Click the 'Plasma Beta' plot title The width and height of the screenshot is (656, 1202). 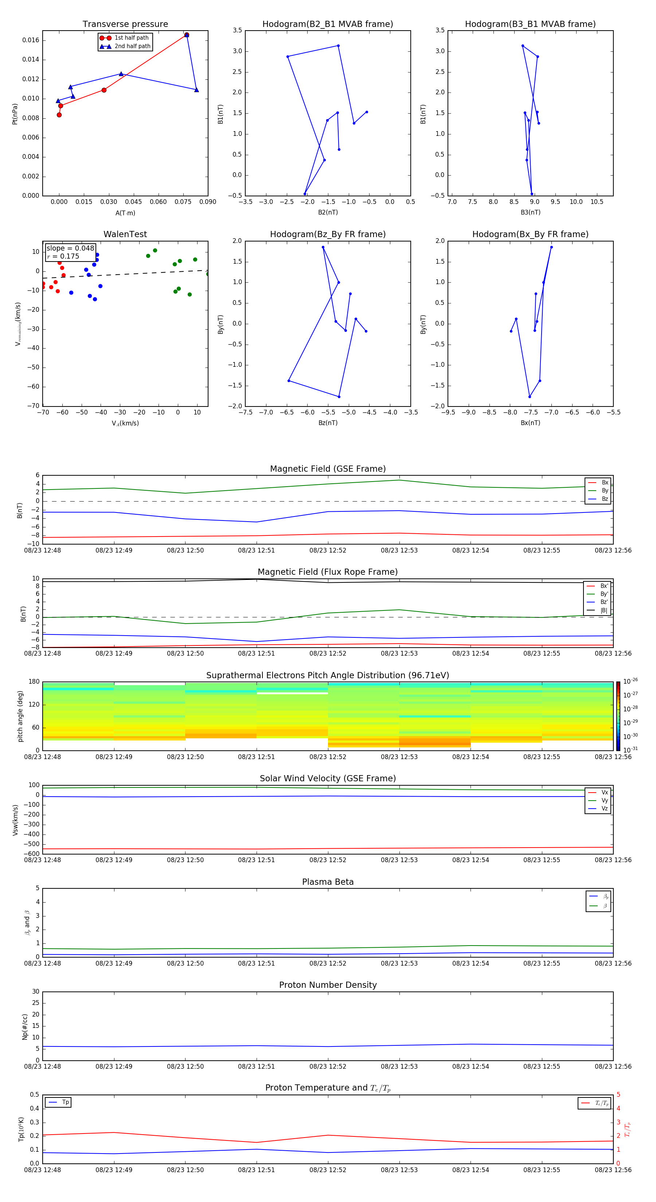(328, 882)
